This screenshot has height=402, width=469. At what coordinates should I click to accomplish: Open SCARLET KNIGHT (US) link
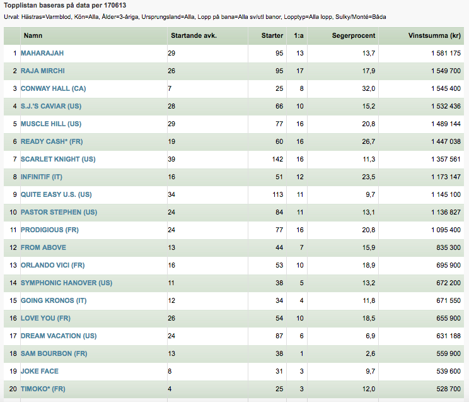coord(58,160)
